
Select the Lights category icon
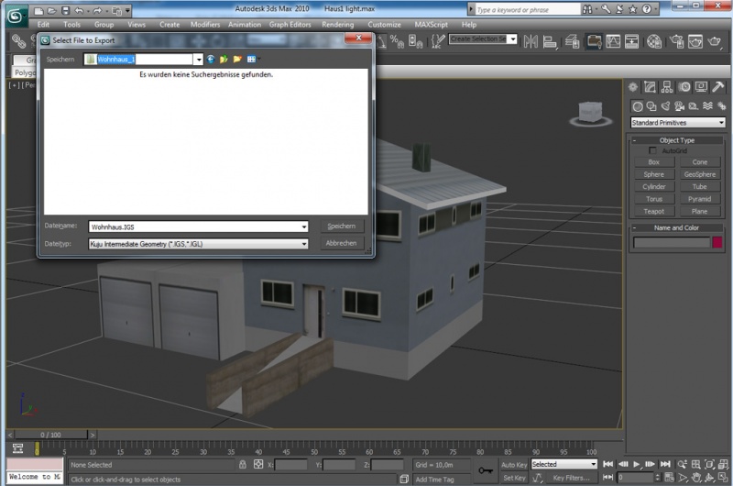click(x=664, y=105)
